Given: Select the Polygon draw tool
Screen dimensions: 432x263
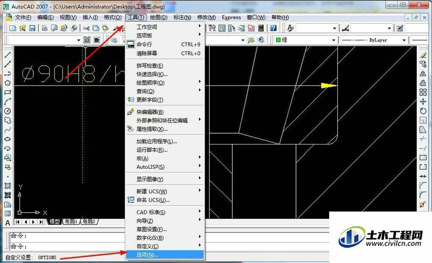Looking at the screenshot, I should [8, 83].
